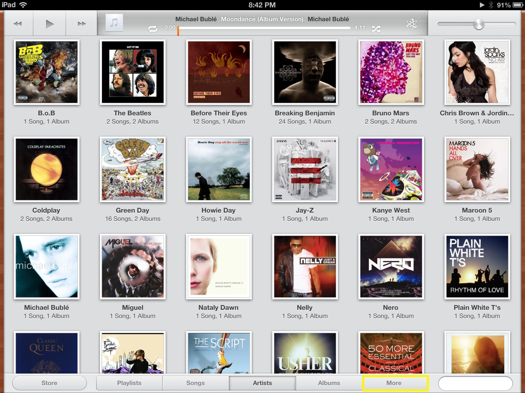Open Jordin Sparks No Air artwork
Viewport: 525px width, 393px height.
click(477, 72)
